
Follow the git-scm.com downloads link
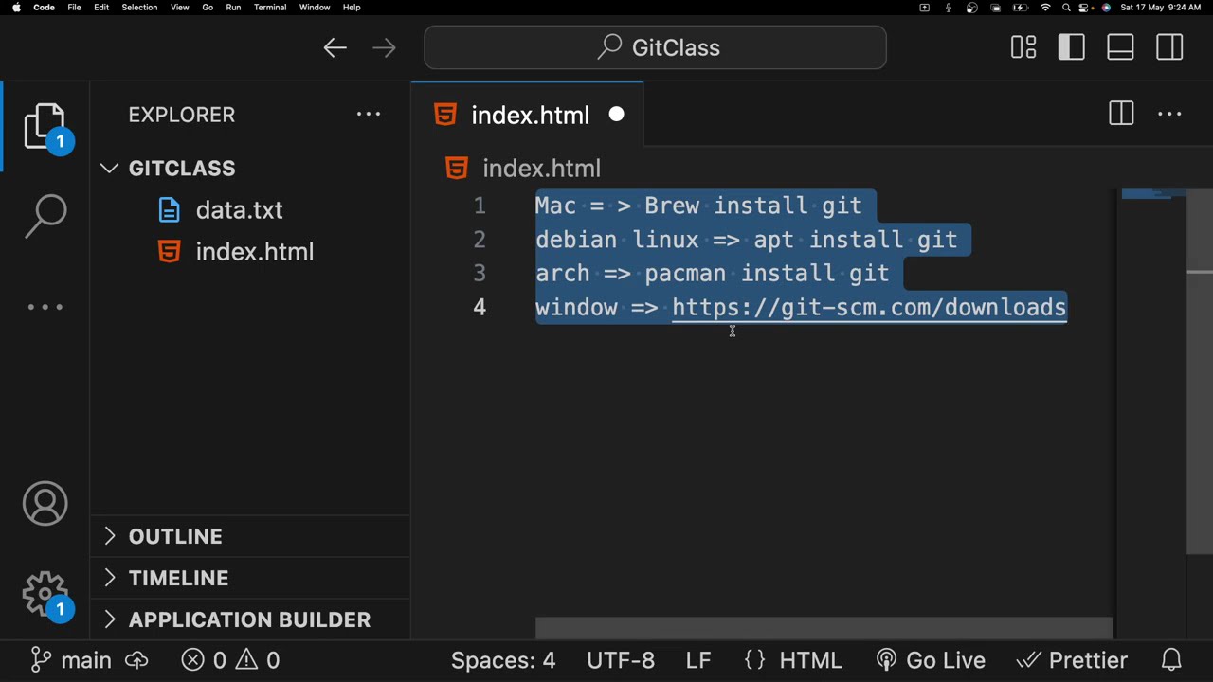(869, 308)
